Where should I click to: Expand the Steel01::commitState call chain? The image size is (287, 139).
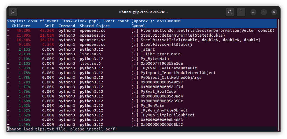tap(8, 45)
